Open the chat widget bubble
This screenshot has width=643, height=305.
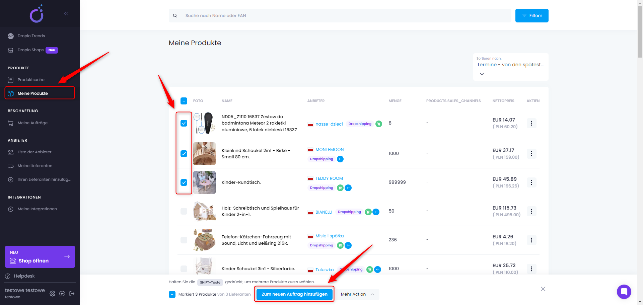coord(624,292)
